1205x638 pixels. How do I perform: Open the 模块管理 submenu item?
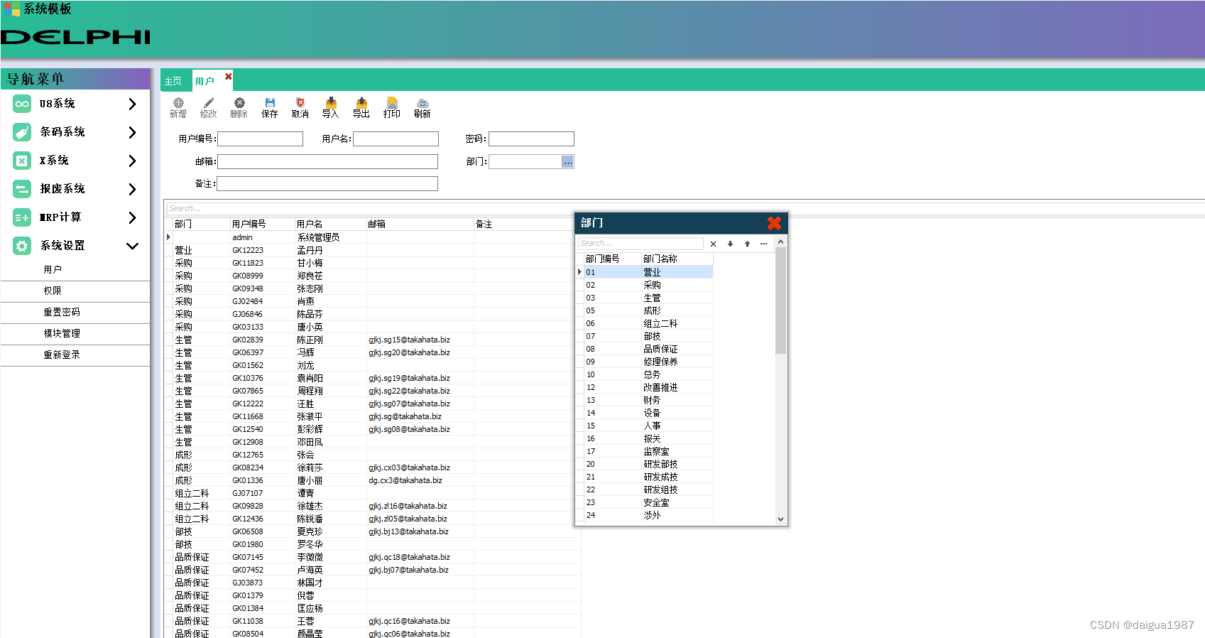click(75, 334)
